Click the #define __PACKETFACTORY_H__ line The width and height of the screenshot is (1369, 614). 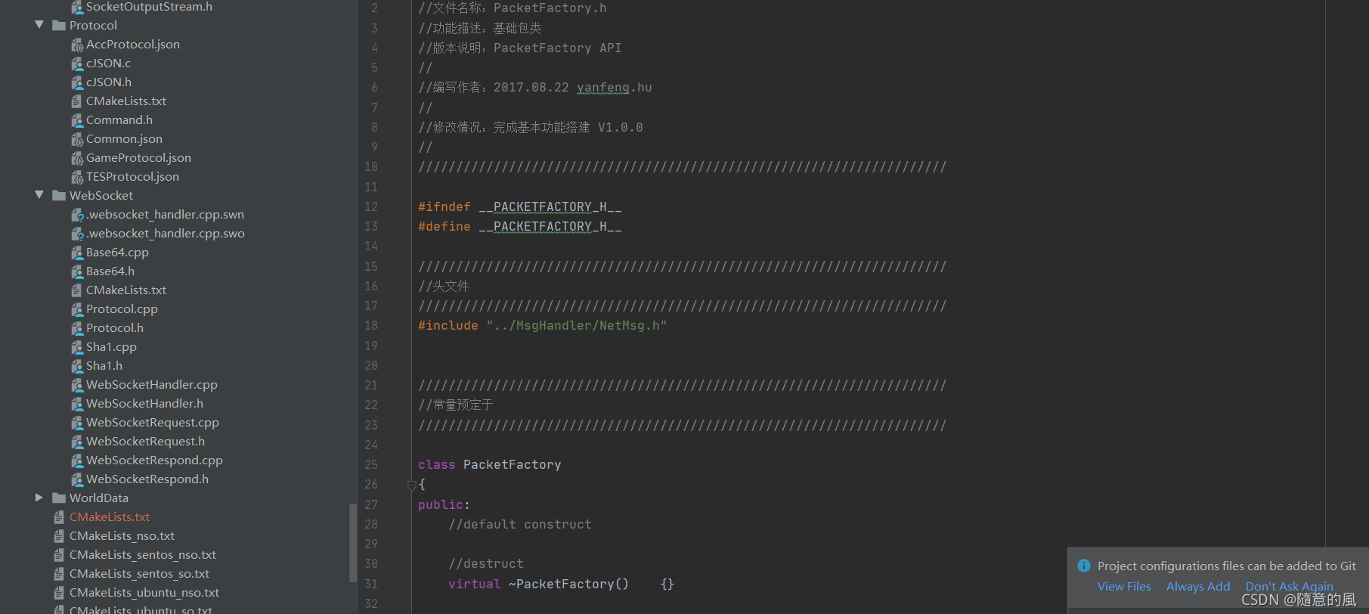pos(520,227)
